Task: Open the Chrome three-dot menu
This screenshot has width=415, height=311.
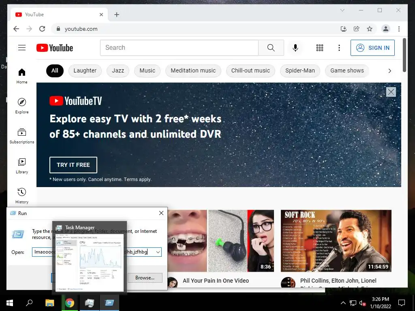Action: (x=399, y=29)
